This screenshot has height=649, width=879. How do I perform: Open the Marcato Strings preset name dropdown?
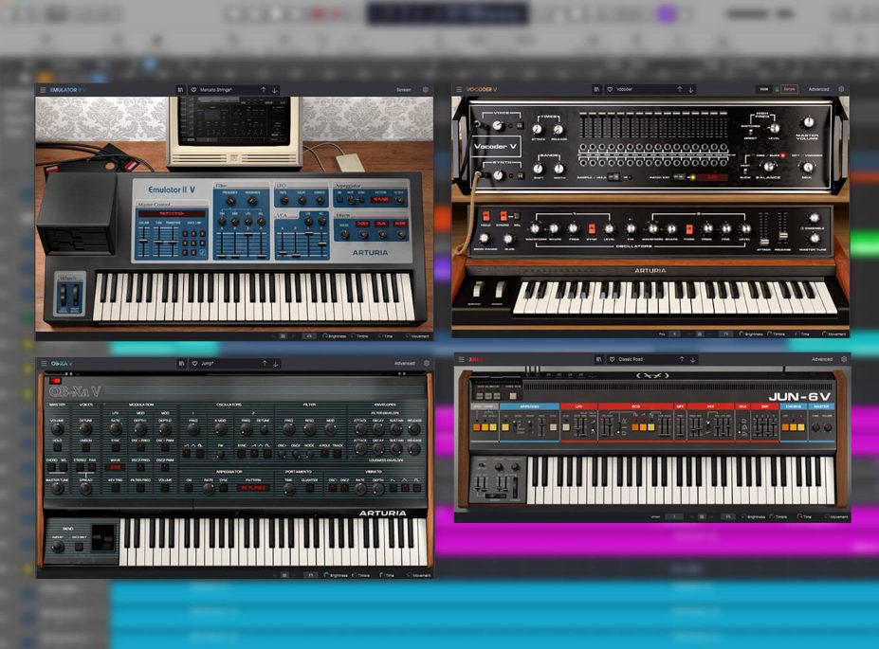point(216,90)
